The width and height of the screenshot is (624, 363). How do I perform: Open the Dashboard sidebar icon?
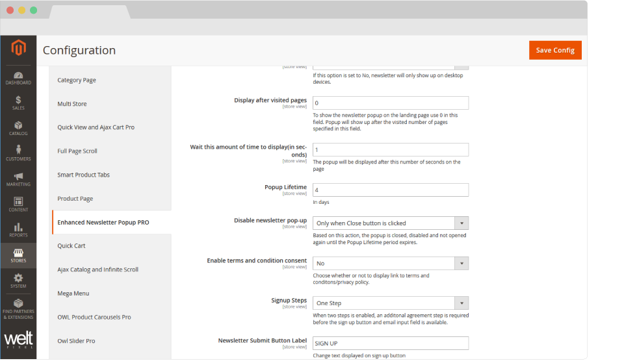[18, 78]
